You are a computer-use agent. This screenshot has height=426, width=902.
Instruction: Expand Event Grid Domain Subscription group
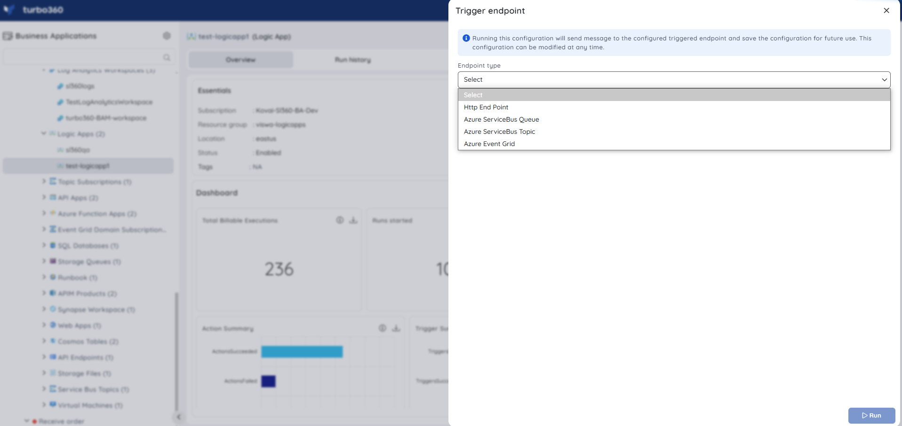coord(44,229)
